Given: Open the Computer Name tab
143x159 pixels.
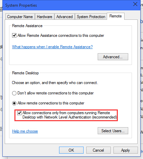Looking at the screenshot, I should 20,17.
